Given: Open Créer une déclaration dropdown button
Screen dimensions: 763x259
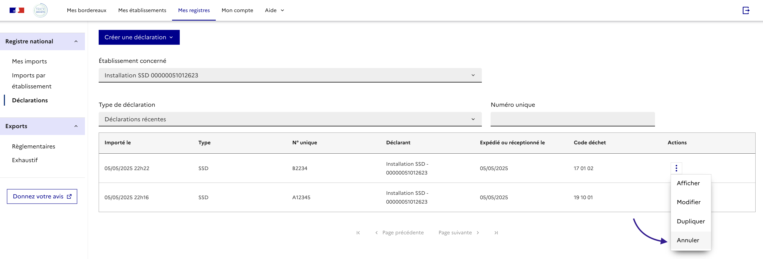Looking at the screenshot, I should click(139, 37).
